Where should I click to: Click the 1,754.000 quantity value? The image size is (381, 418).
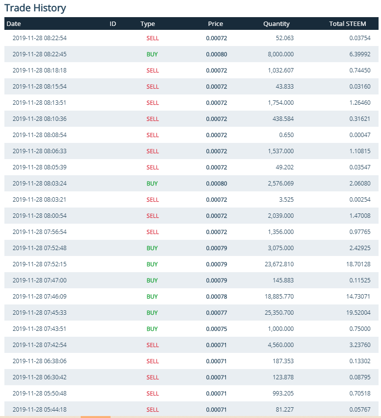point(281,103)
